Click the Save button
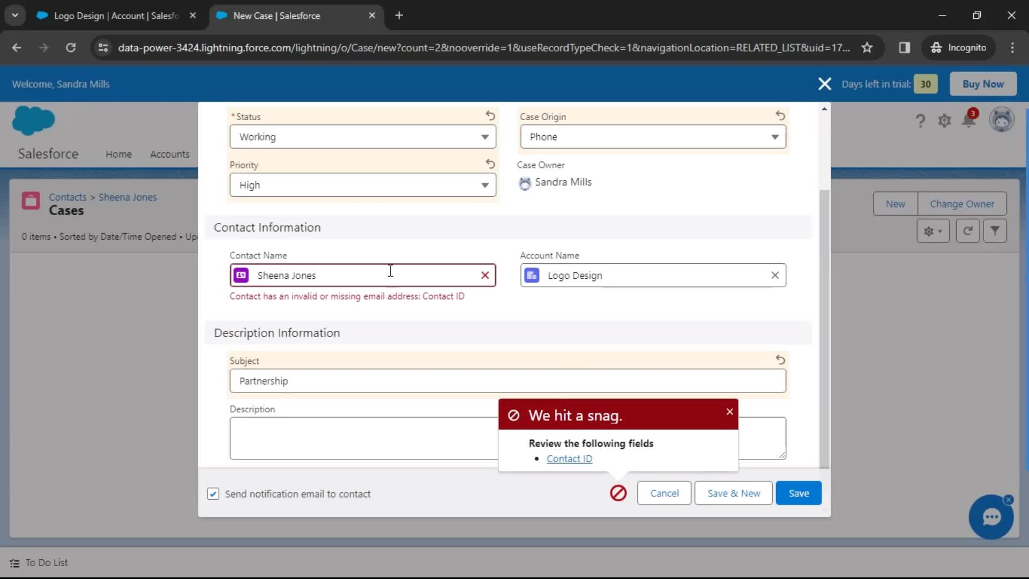Screen dimensions: 1029x579 [x=799, y=493]
